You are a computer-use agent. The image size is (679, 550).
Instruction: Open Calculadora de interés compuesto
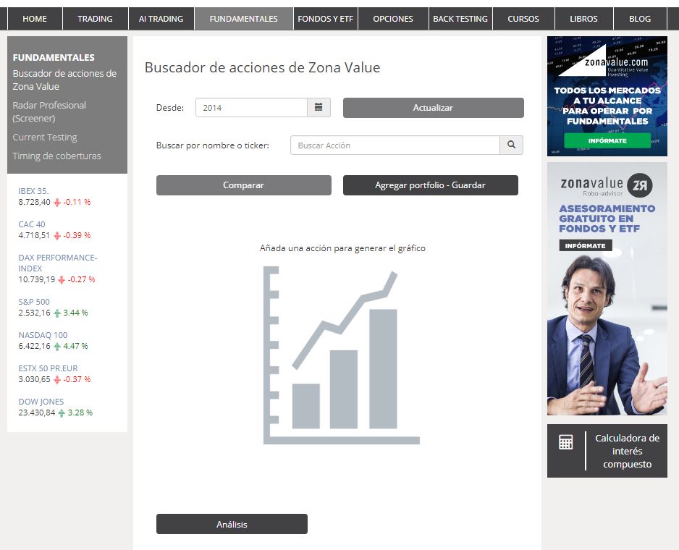[x=607, y=451]
